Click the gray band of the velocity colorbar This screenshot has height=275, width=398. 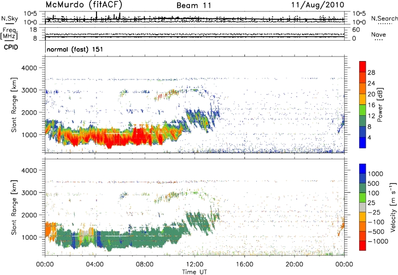(363, 207)
